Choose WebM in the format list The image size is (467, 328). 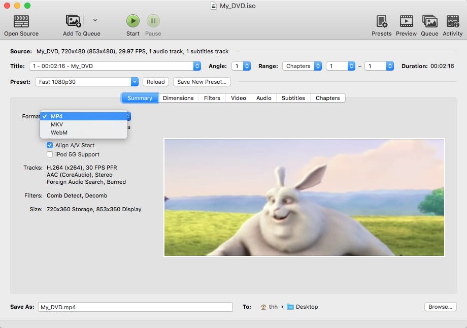[59, 133]
